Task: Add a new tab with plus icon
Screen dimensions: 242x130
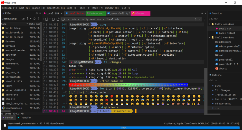Action: pos(202,13)
